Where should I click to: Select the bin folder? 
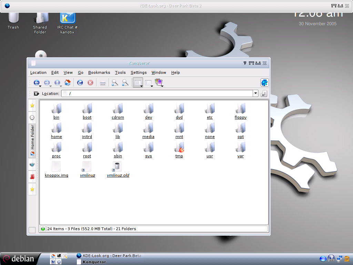pos(56,111)
